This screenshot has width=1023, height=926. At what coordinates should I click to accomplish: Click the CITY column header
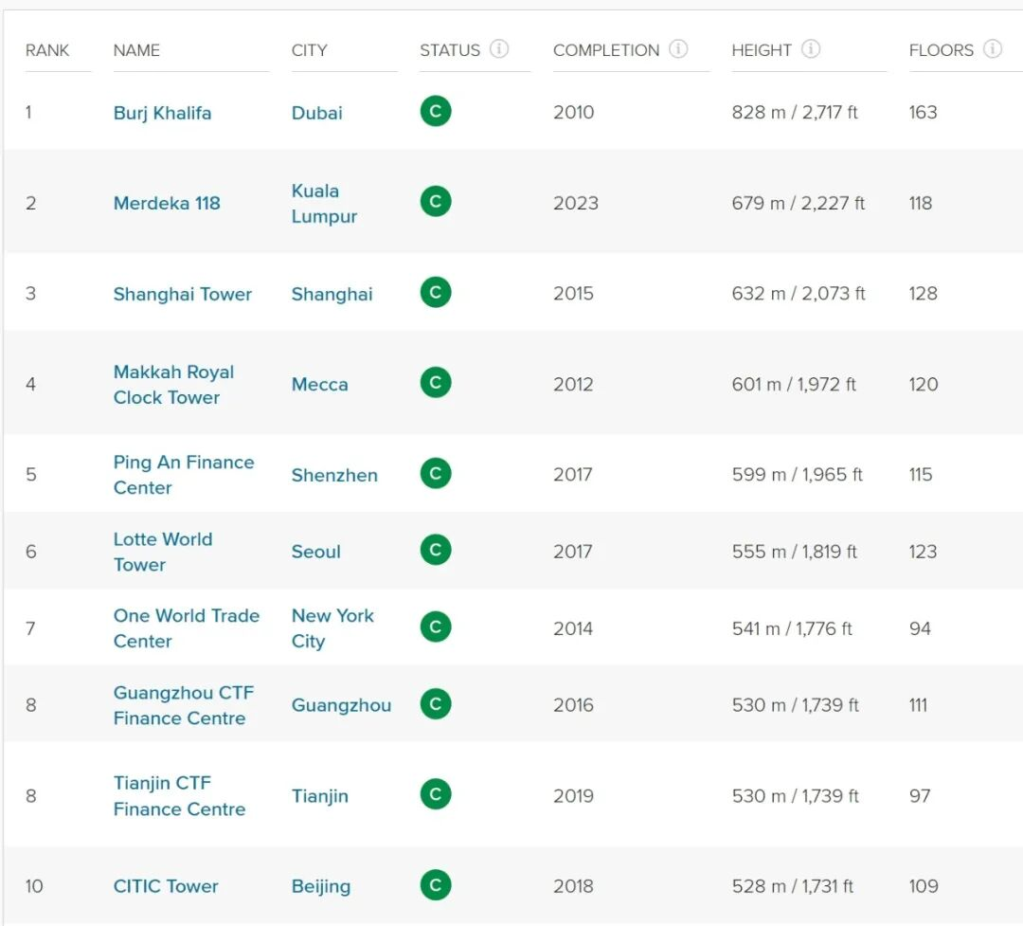coord(309,50)
